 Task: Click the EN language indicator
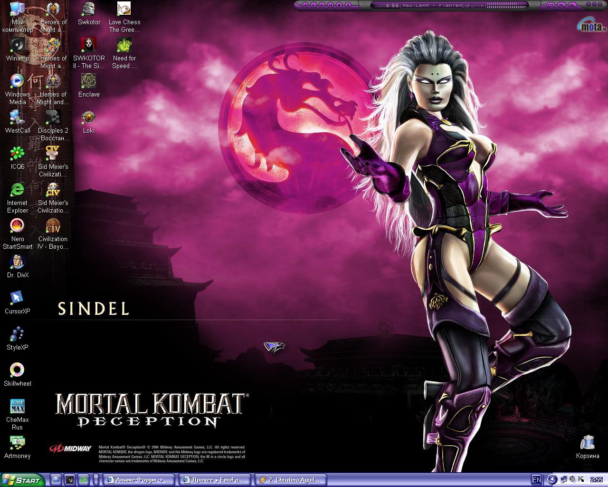537,480
